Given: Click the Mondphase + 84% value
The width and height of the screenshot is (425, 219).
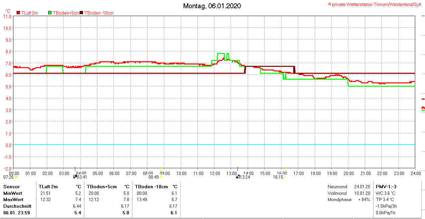Looking at the screenshot, I should 364,199.
